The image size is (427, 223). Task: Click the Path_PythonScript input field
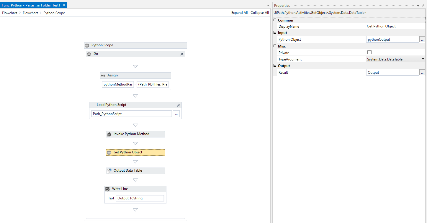[131, 114]
